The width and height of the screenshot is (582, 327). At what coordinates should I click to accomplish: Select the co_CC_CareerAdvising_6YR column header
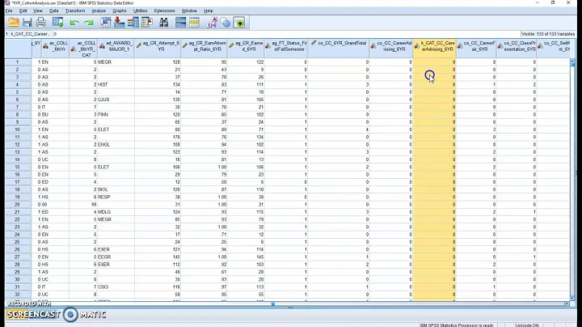click(x=391, y=49)
